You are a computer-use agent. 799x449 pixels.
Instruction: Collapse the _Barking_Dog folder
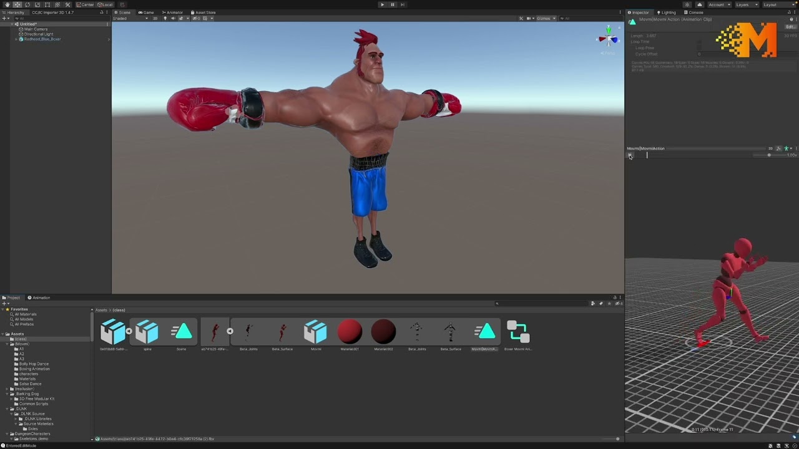pyautogui.click(x=7, y=394)
